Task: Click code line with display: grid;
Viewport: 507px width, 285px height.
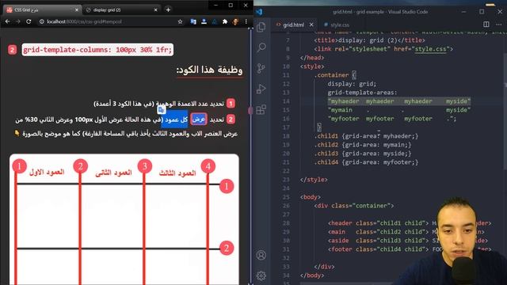Action: pyautogui.click(x=352, y=84)
